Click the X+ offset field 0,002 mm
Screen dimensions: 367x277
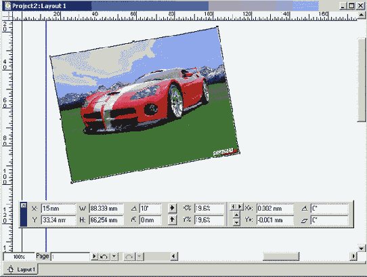point(275,209)
